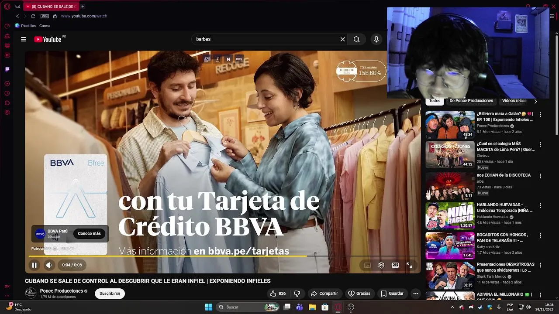Pause the ad video playback
The image size is (559, 314).
(34, 265)
